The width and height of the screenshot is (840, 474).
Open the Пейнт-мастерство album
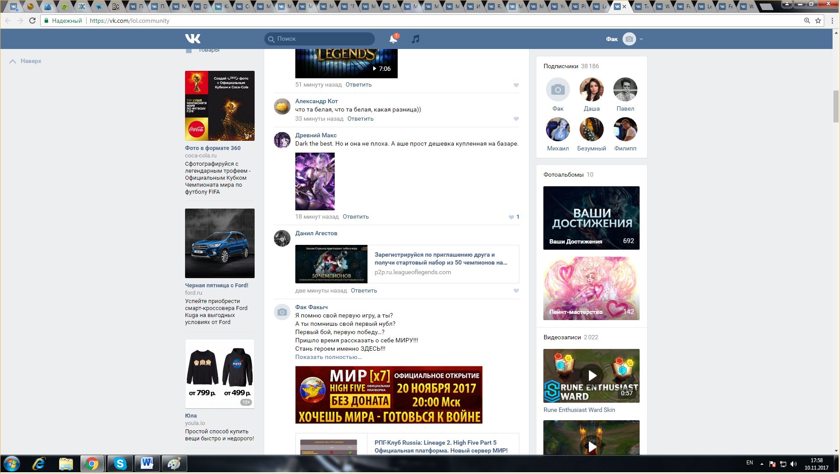tap(591, 289)
